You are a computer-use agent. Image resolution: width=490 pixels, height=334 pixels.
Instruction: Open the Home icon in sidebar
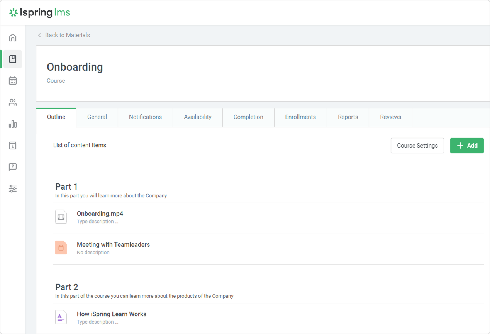tap(13, 37)
